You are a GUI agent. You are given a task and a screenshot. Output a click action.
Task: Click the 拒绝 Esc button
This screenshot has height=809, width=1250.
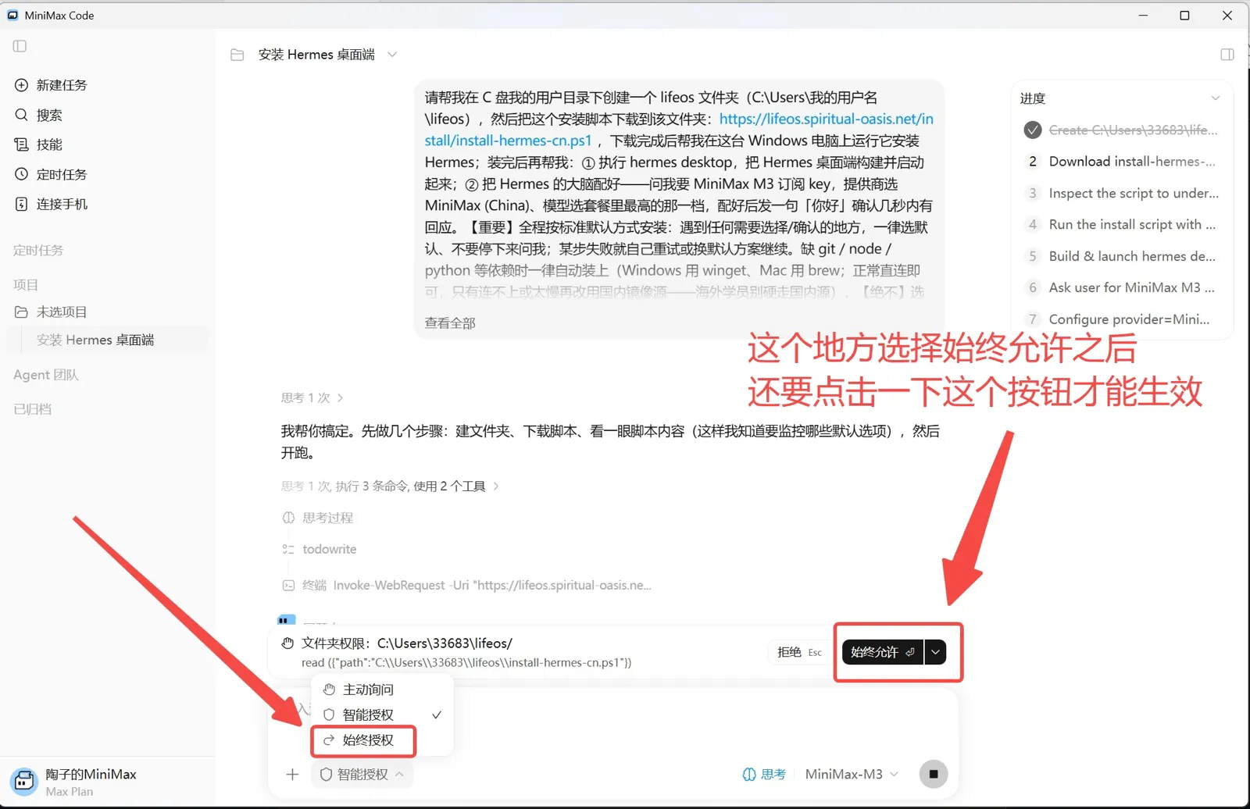point(799,652)
